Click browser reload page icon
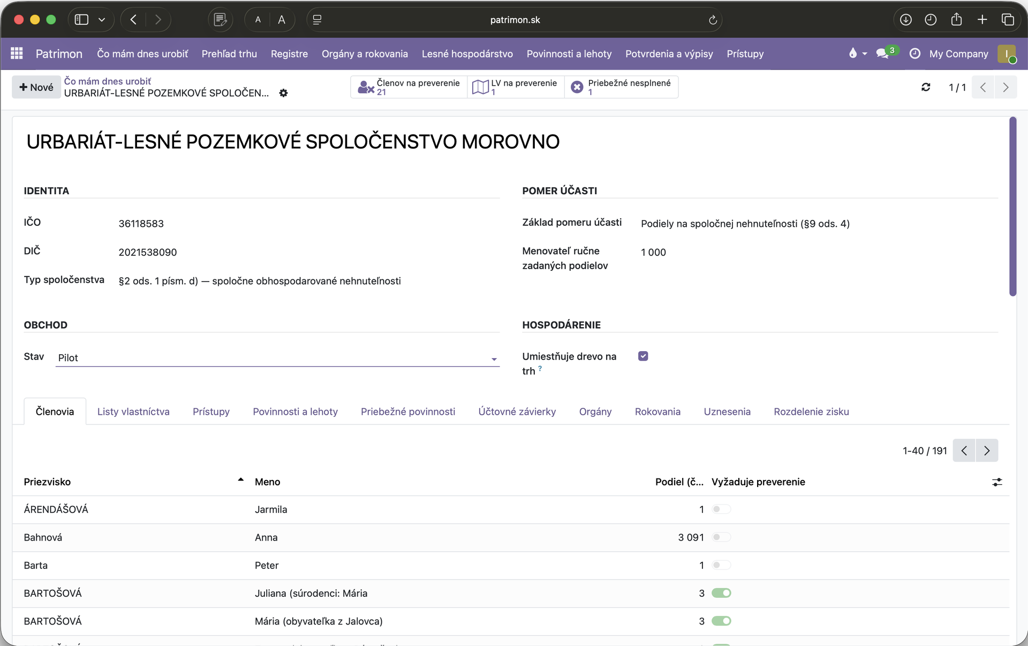The image size is (1028, 646). pos(713,20)
